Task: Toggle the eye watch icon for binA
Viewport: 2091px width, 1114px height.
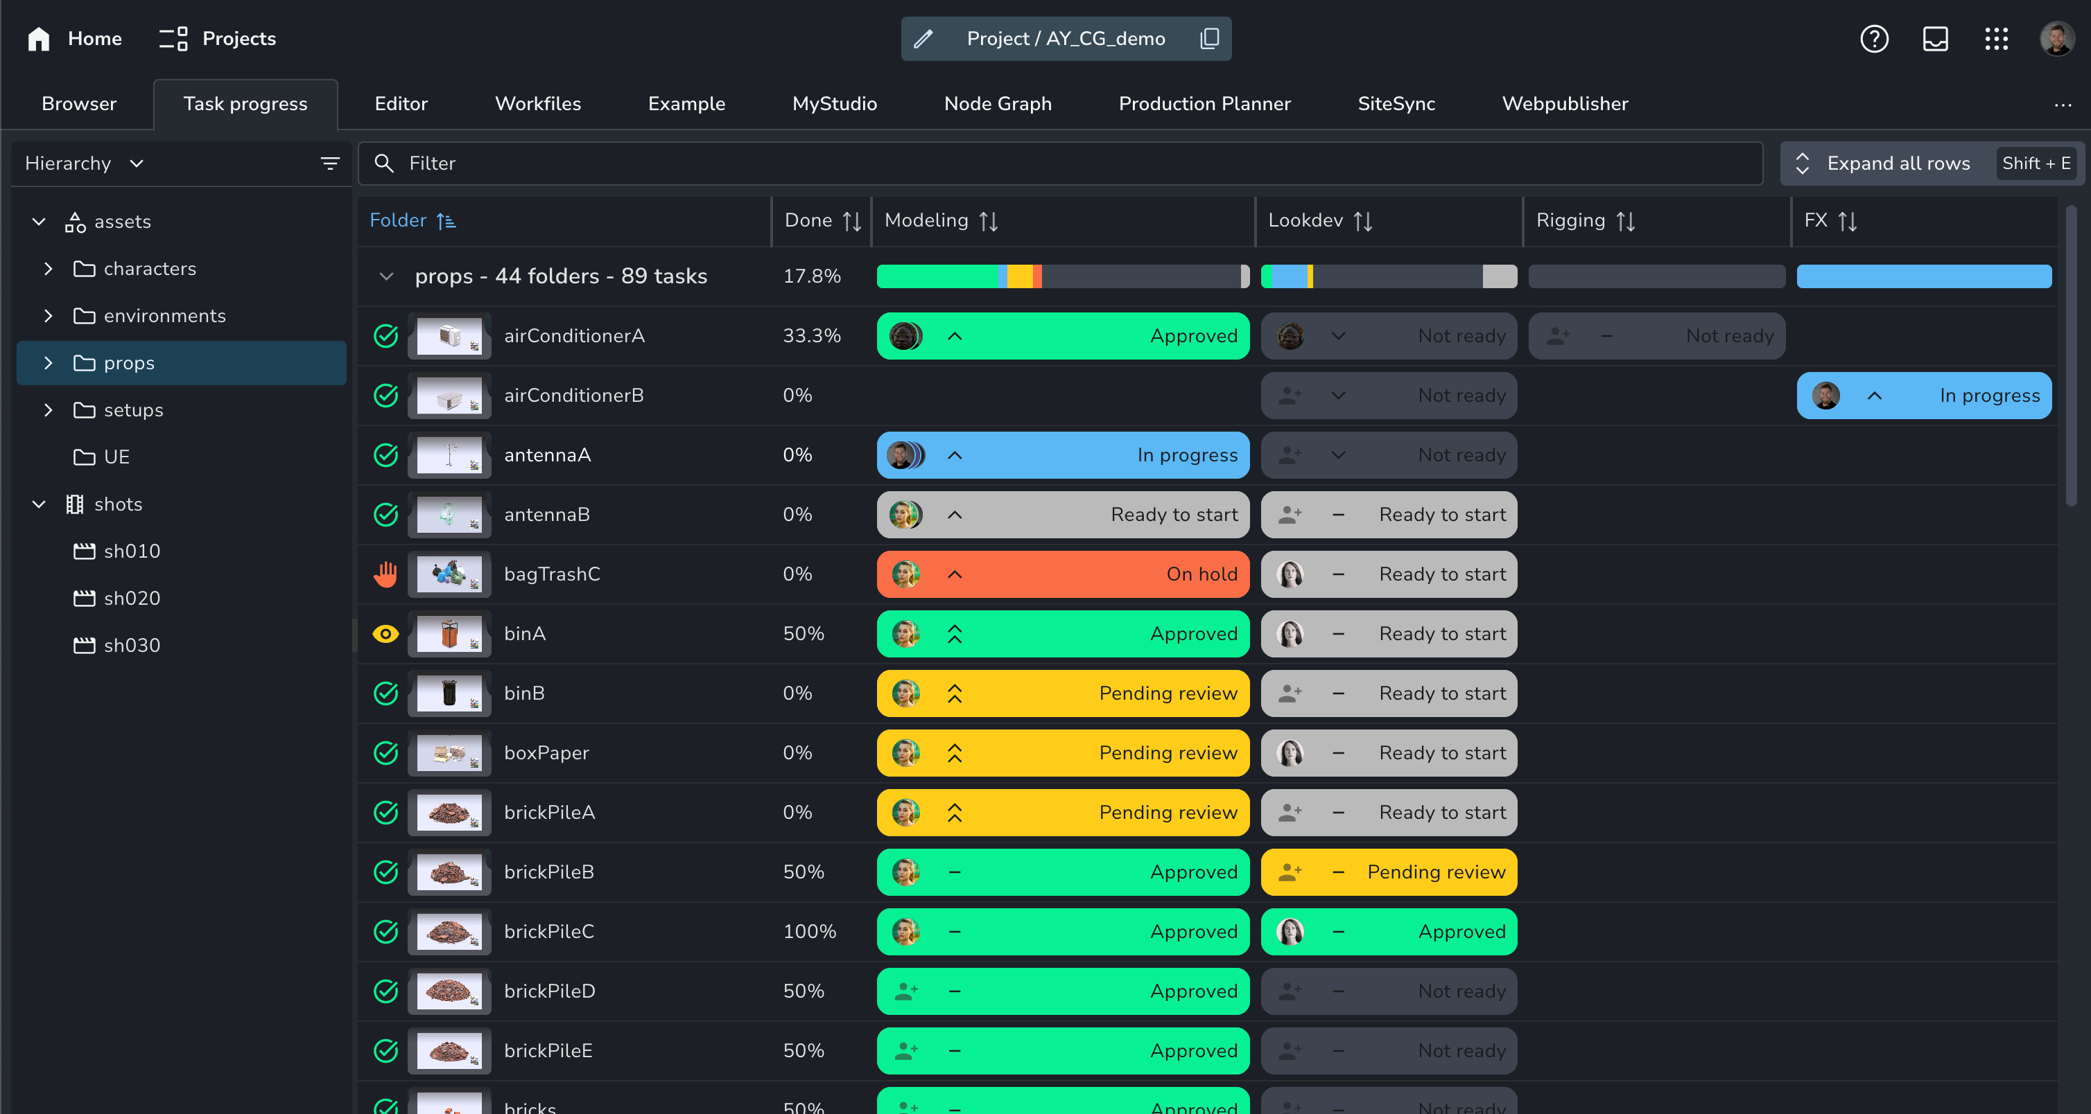Action: coord(385,634)
